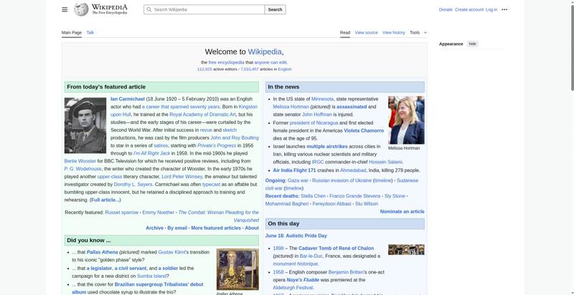Open the Emmy Noether link

(x=158, y=213)
